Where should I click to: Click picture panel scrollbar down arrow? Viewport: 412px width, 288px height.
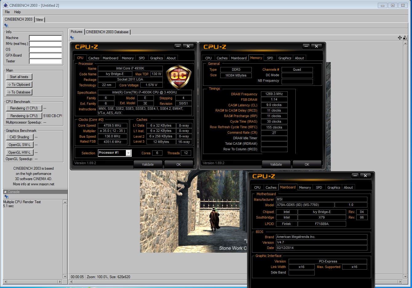pyautogui.click(x=405, y=276)
